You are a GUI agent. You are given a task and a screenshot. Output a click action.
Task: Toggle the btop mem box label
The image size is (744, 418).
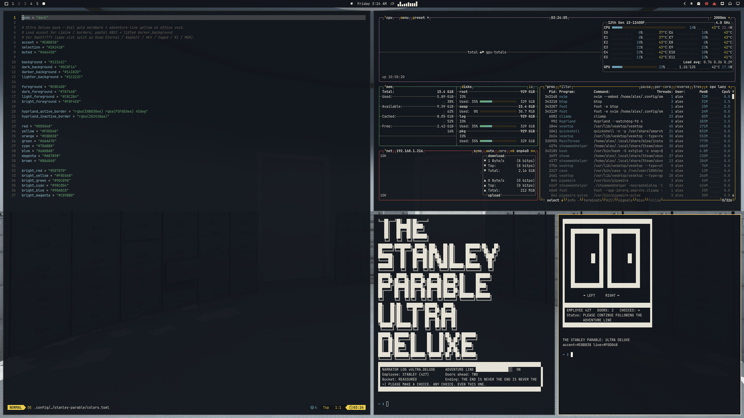point(389,87)
